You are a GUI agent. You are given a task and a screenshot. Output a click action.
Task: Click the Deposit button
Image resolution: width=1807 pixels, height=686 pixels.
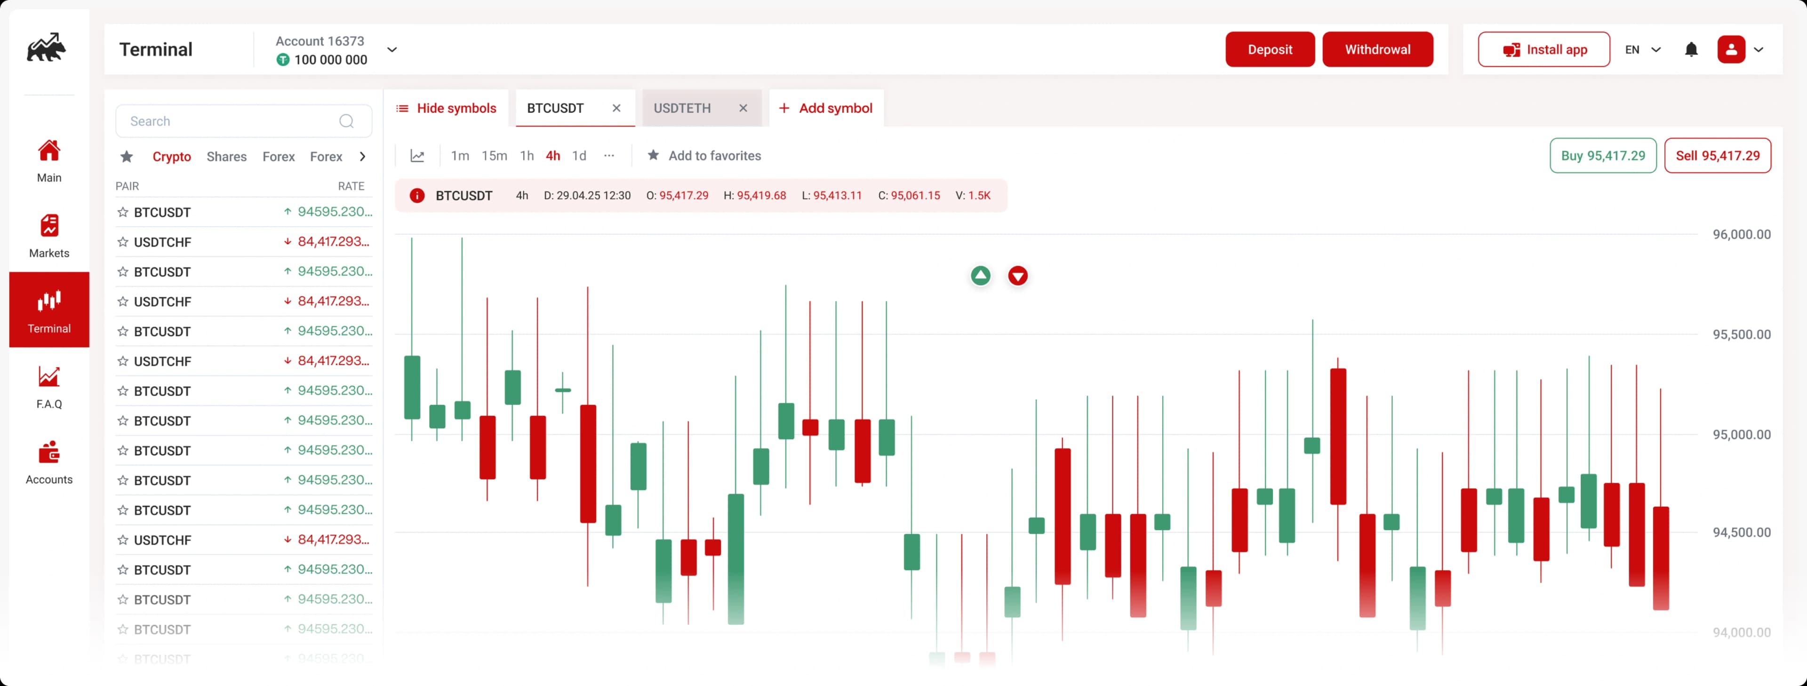(1270, 49)
